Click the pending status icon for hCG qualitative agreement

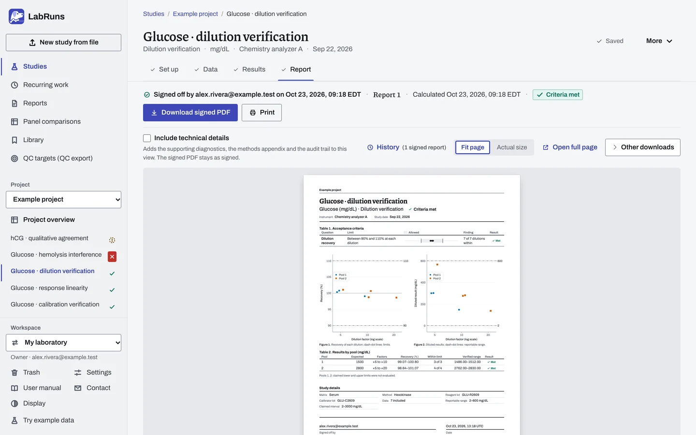(112, 240)
